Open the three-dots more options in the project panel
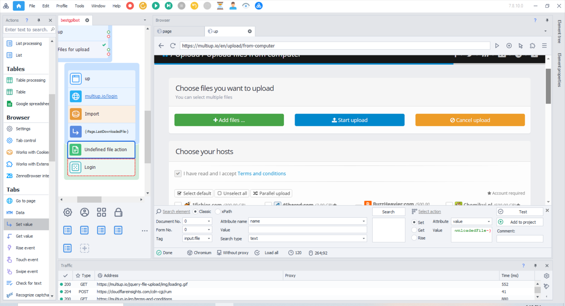 145,231
